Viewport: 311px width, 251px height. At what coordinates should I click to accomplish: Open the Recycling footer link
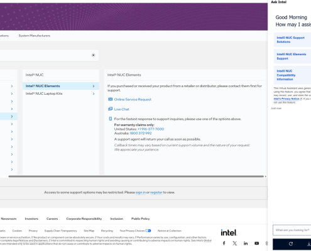(x=107, y=231)
